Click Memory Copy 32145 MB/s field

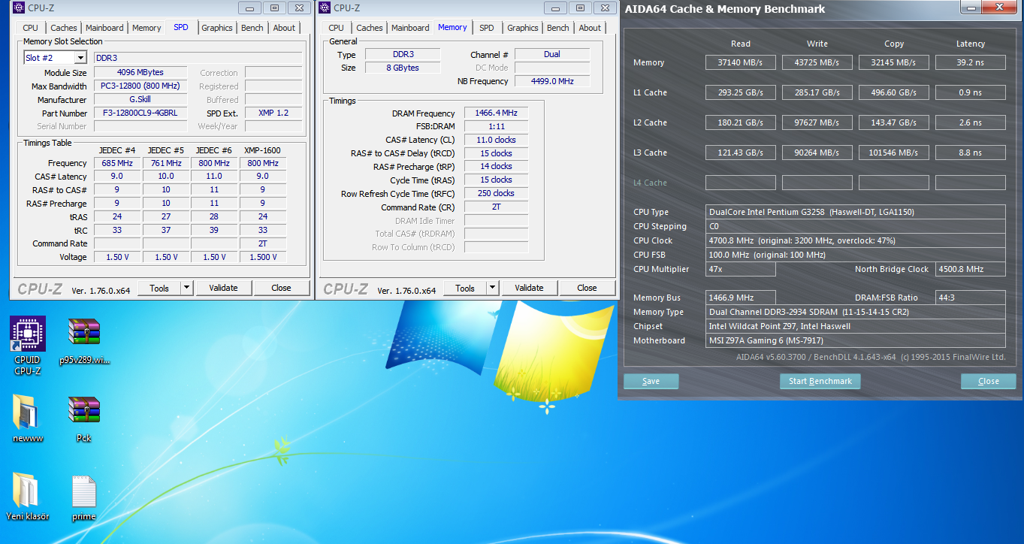tap(894, 62)
